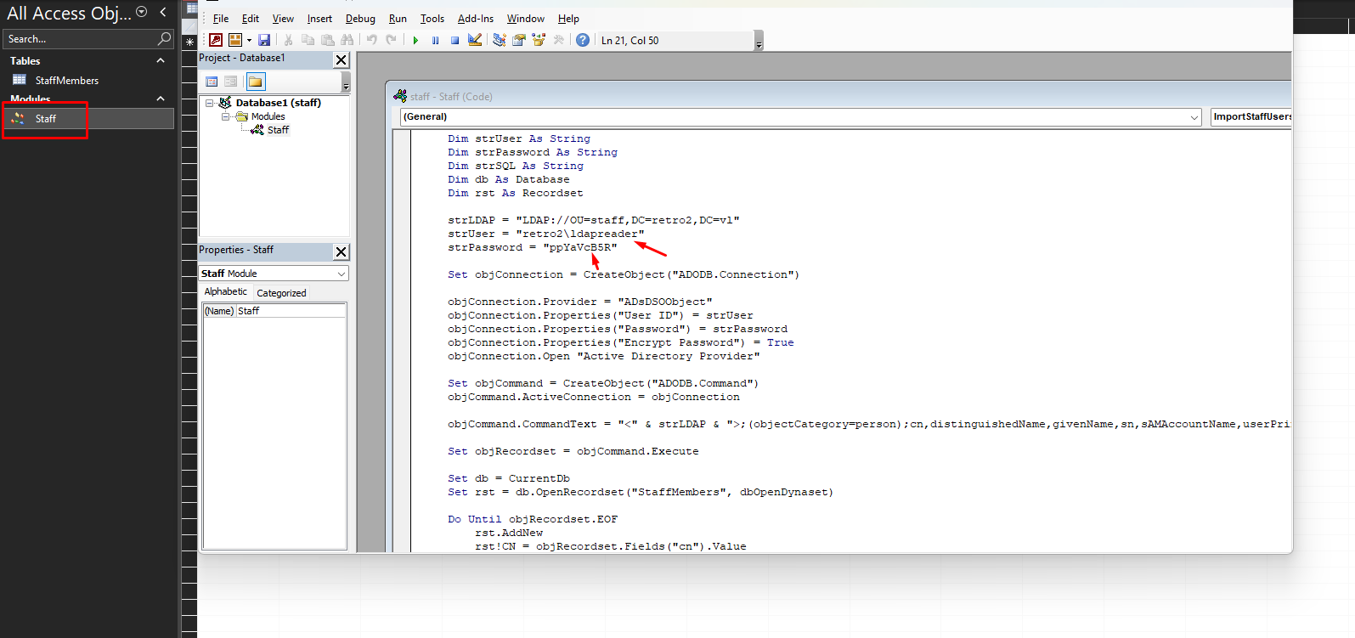Open the Run menu
This screenshot has height=638, width=1355.
coord(398,19)
